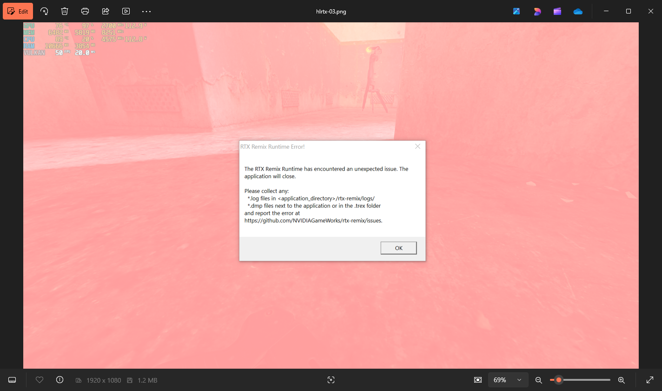Open the purple Clipchamp video icon
Viewport: 662px width, 391px height.
557,11
